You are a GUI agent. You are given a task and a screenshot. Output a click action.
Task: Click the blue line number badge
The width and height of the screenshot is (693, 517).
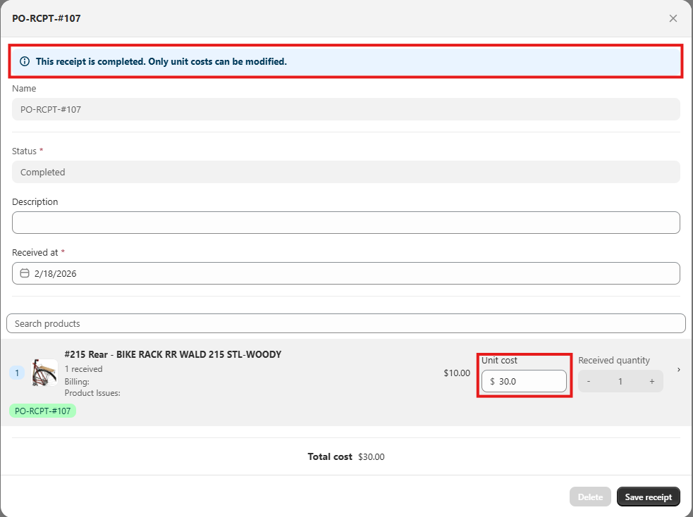click(17, 373)
